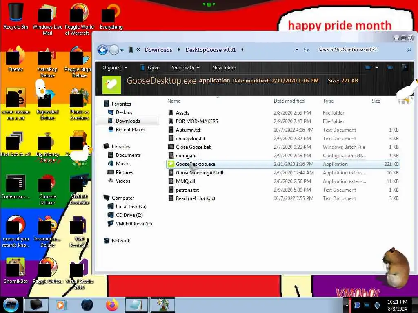
Task: Sort by Type column header
Action: point(328,101)
